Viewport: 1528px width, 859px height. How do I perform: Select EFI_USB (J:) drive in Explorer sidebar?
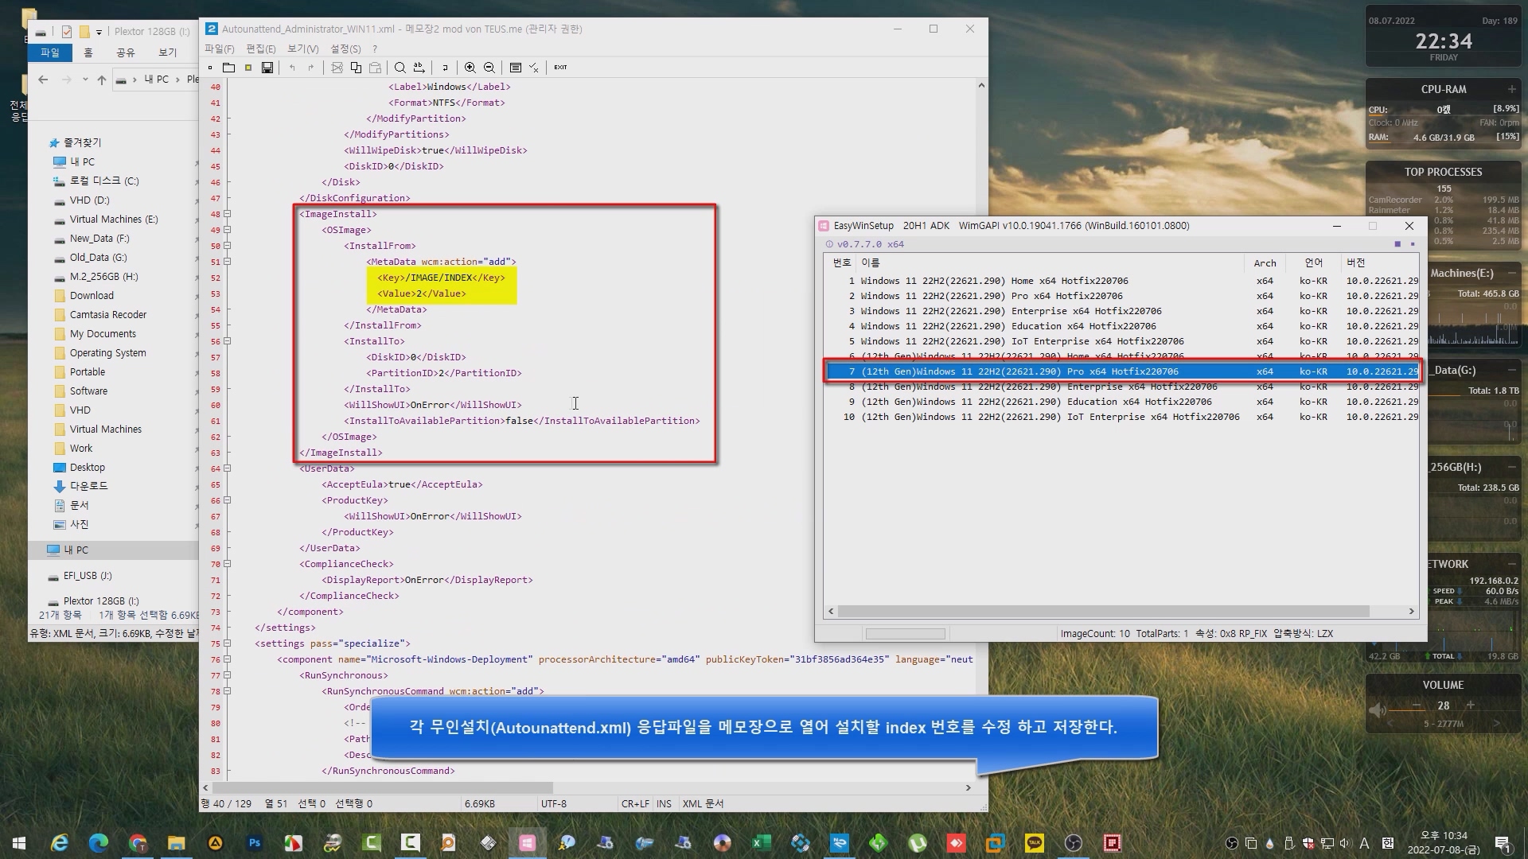point(88,576)
